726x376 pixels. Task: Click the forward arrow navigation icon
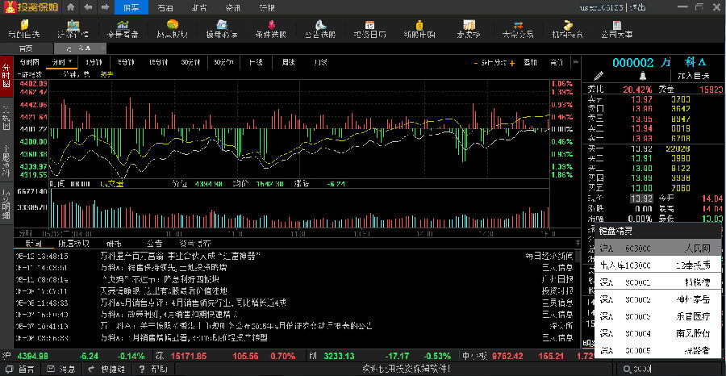106,7
